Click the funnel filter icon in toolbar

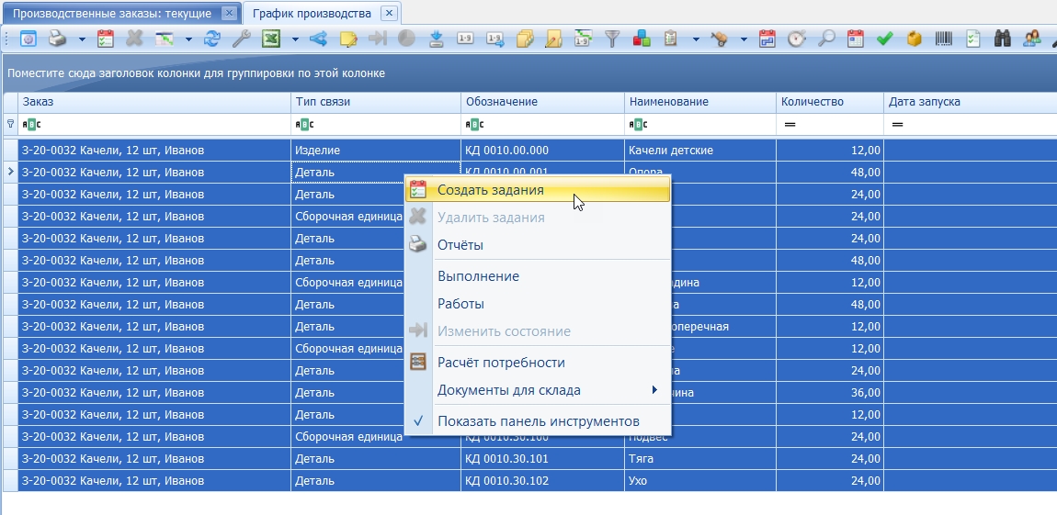[x=611, y=39]
